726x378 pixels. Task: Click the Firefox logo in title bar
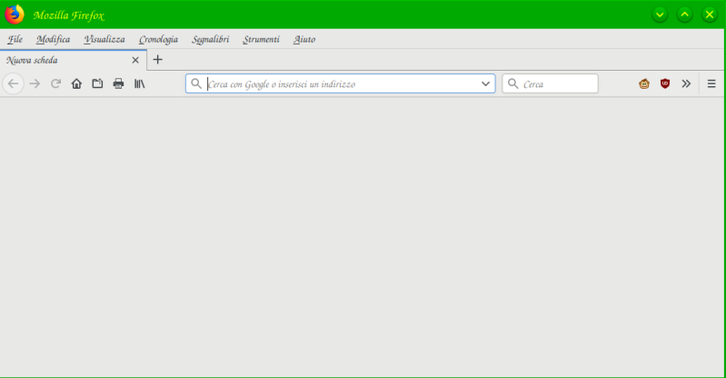pyautogui.click(x=15, y=15)
